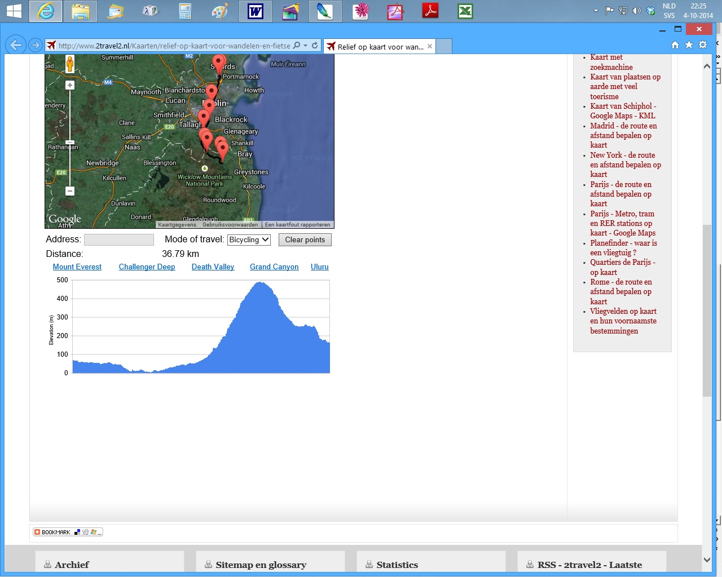The image size is (722, 577).
Task: Show hidden icons in the system tray
Action: point(596,11)
